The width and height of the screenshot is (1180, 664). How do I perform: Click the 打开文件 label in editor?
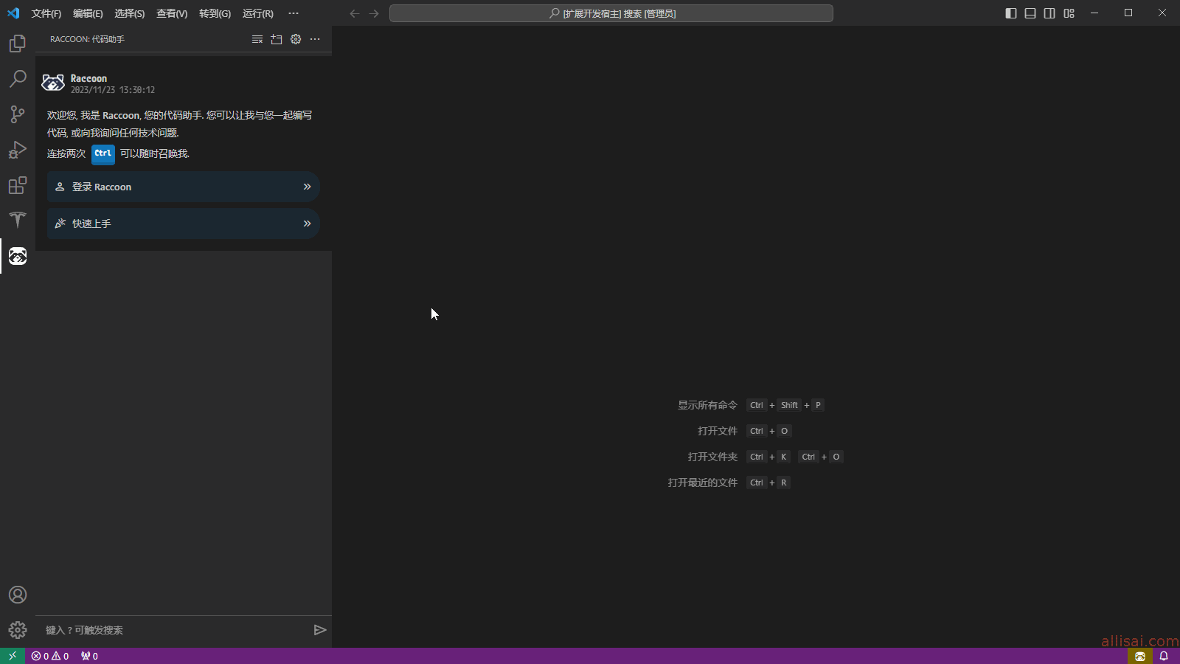(x=718, y=431)
